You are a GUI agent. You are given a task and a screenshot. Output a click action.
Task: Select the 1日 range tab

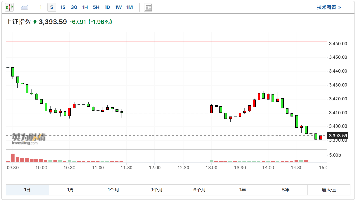(x=27, y=190)
